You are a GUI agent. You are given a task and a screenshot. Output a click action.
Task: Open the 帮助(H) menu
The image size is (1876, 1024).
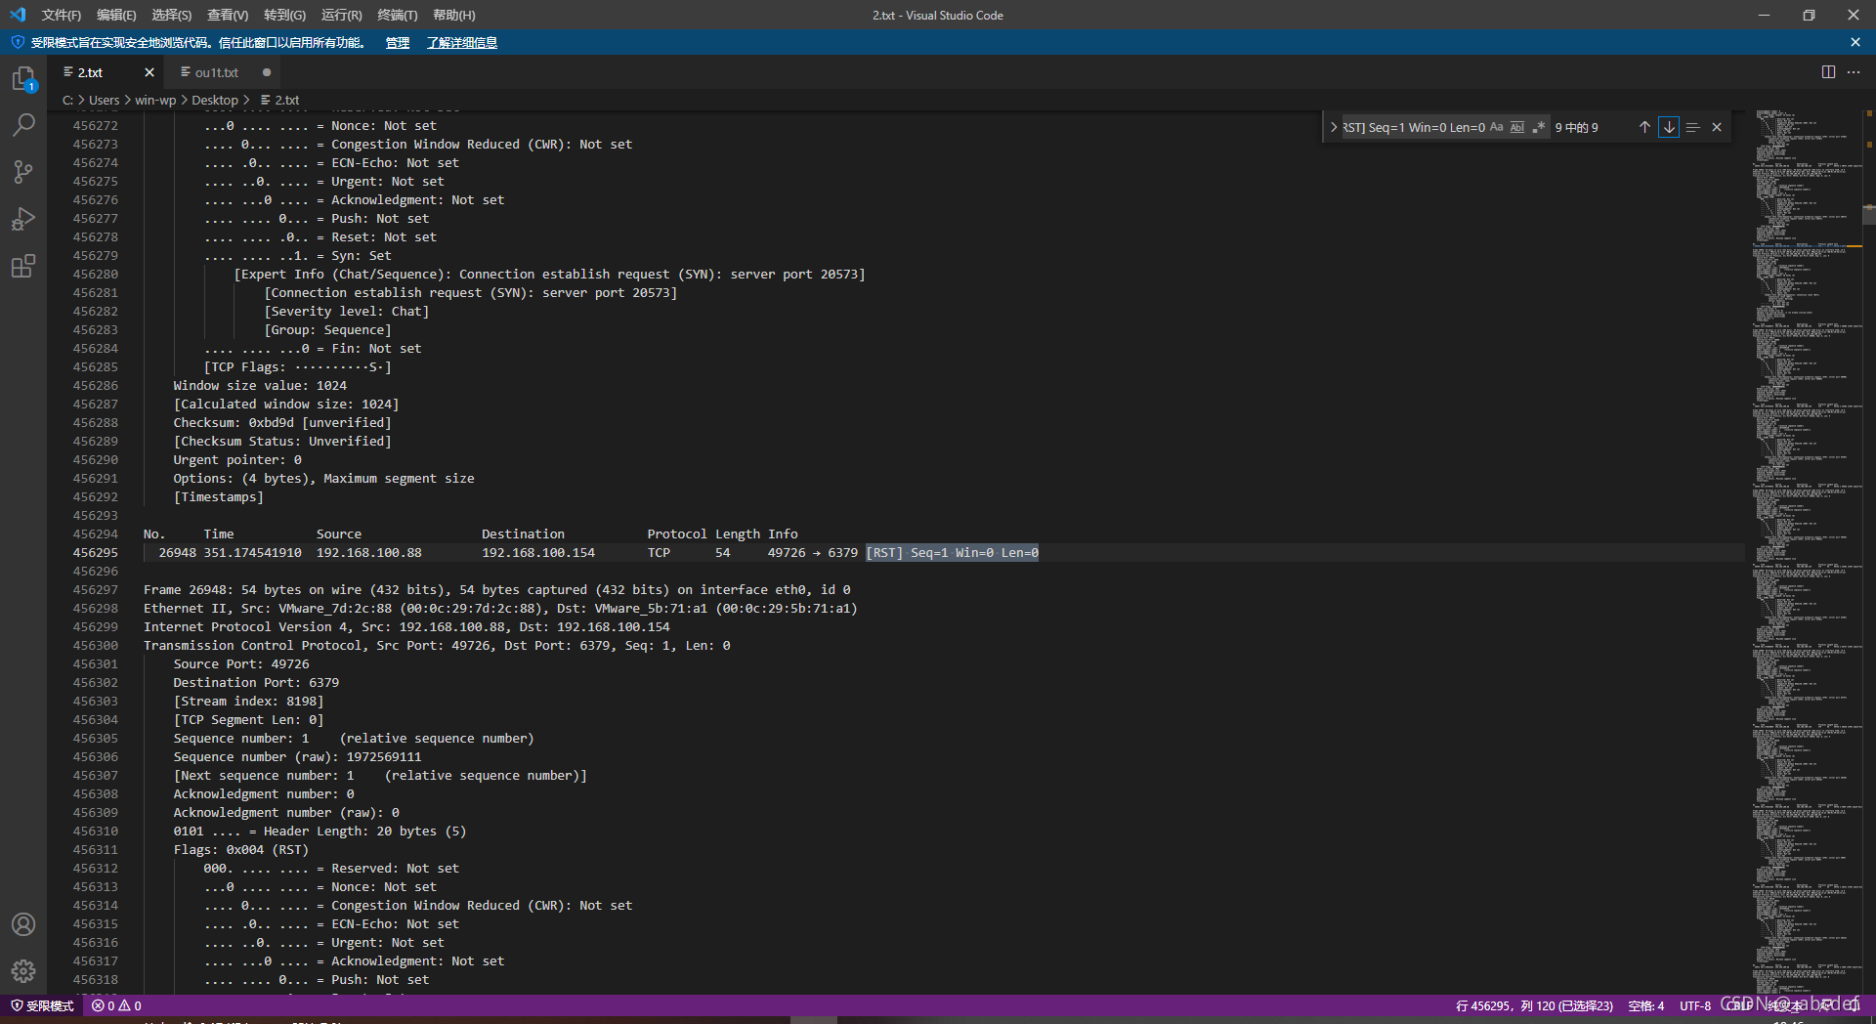click(x=453, y=15)
